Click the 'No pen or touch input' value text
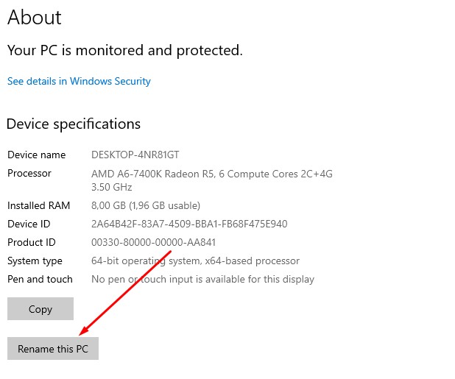 [202, 279]
